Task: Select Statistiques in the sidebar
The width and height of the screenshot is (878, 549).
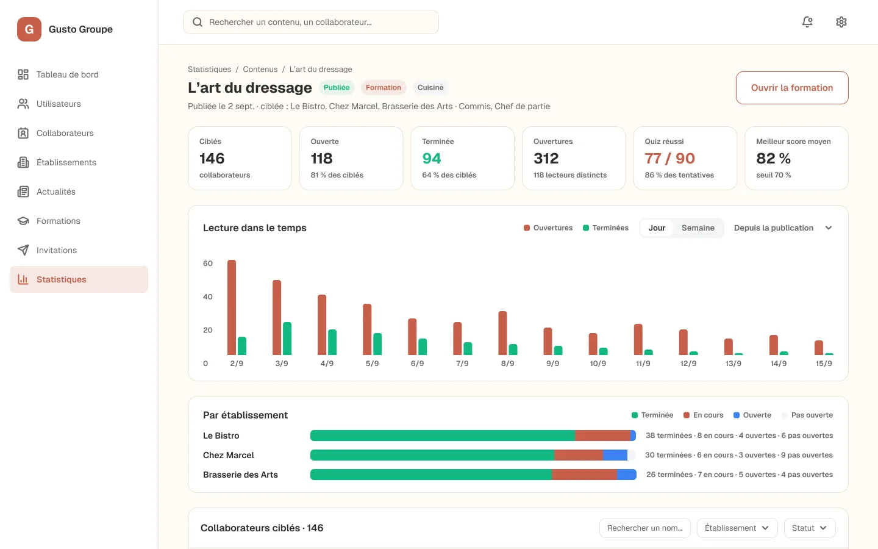Action: click(x=79, y=279)
